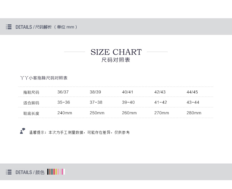Select the red color swatch

coord(54,172)
